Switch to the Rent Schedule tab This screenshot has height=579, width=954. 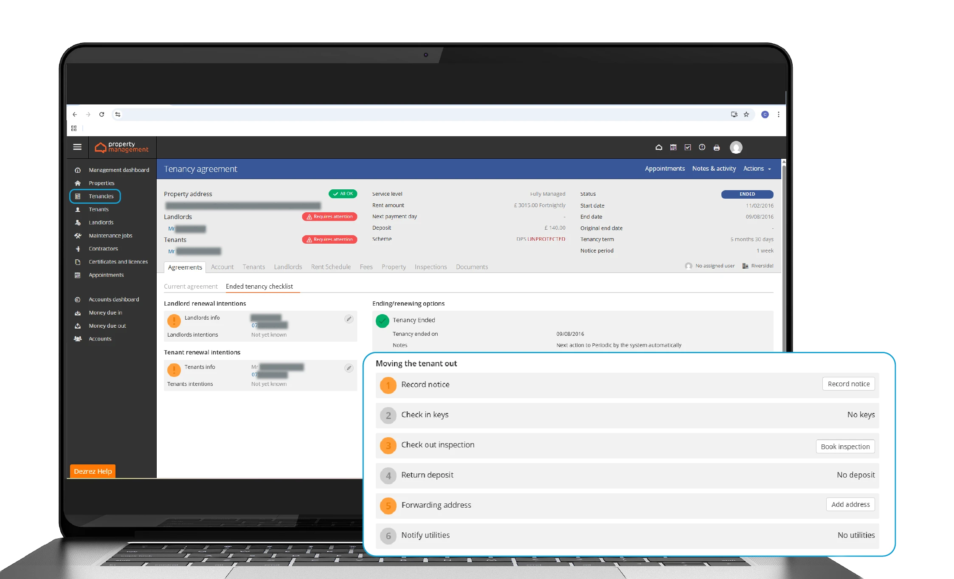331,267
